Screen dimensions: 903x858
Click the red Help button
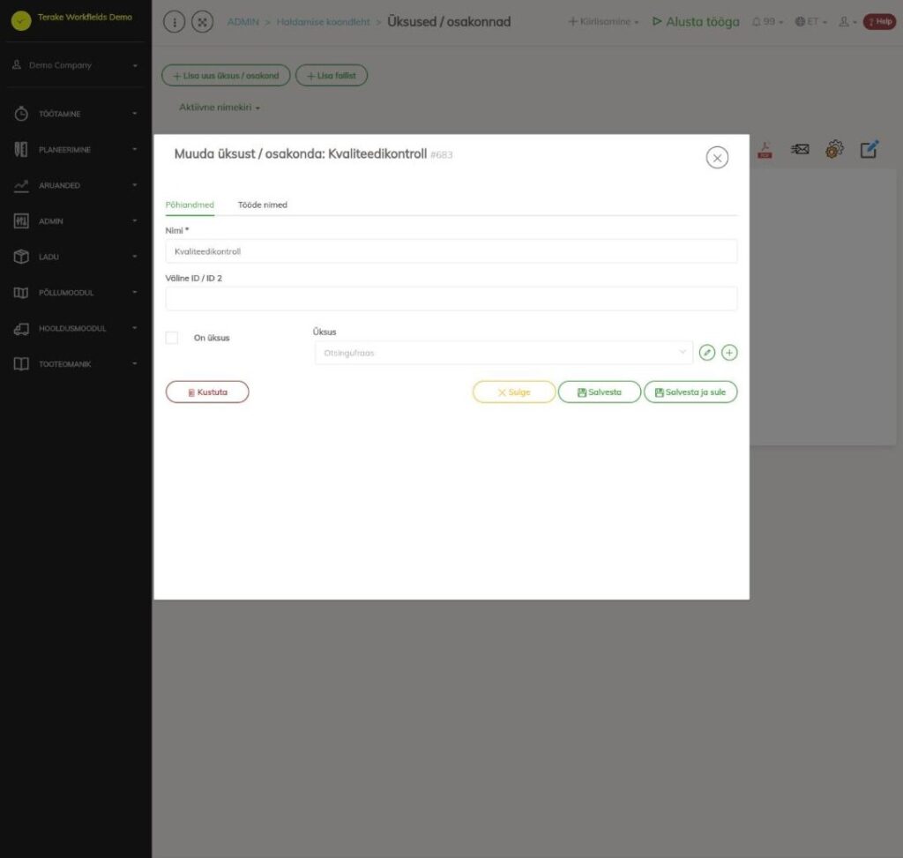pos(879,22)
